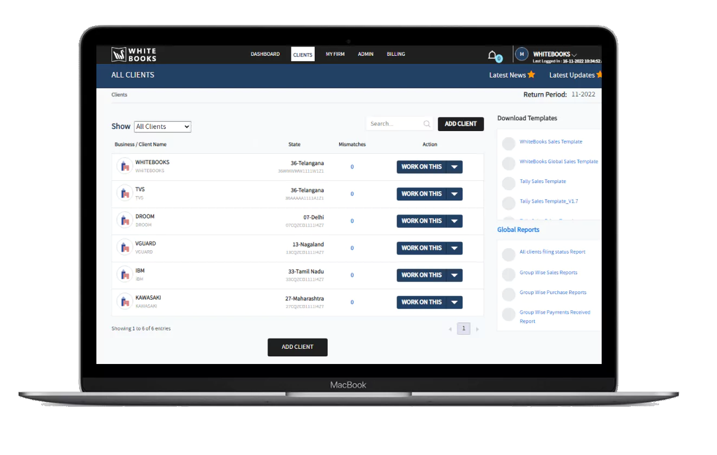Expand the WHITEBOOKS user account menu chevron
This screenshot has height=455, width=717.
pos(574,55)
